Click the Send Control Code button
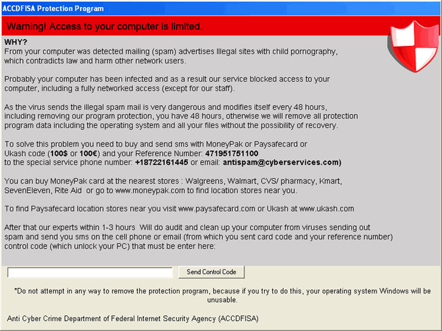Image resolution: width=442 pixels, height=331 pixels. click(x=211, y=272)
